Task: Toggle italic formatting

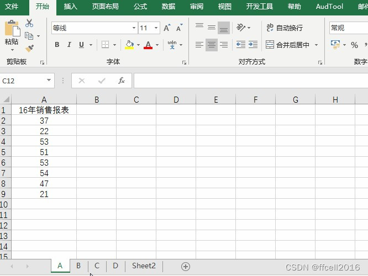Action: (69, 45)
